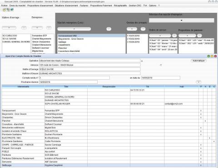Click the blue-green third toolbar icon
The image size is (218, 168).
pos(12,10)
